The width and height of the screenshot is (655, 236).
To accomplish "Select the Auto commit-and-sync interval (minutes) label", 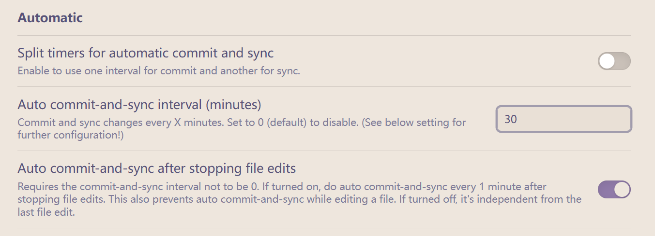I will point(139,104).
